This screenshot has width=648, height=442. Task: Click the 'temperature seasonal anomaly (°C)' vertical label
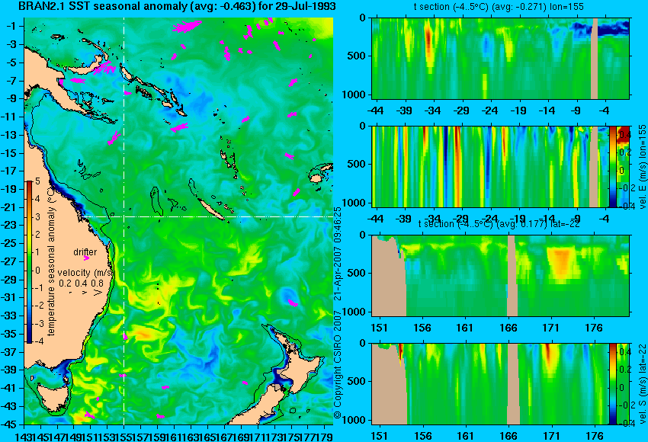51,261
